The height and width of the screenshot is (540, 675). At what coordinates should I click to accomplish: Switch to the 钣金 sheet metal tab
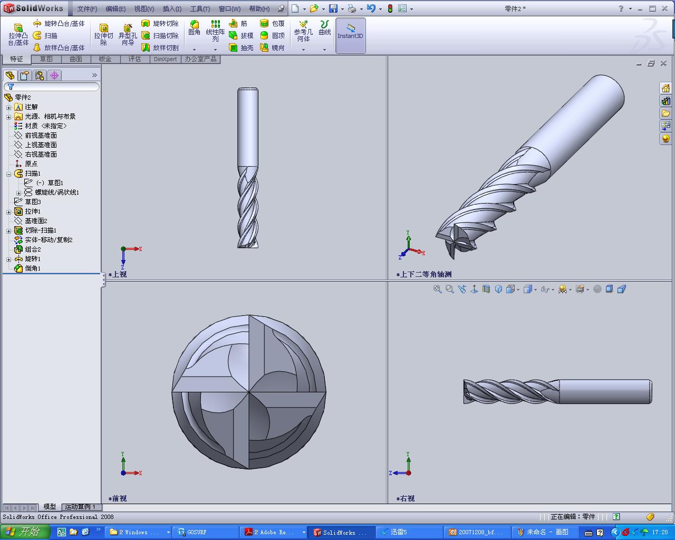coord(105,59)
